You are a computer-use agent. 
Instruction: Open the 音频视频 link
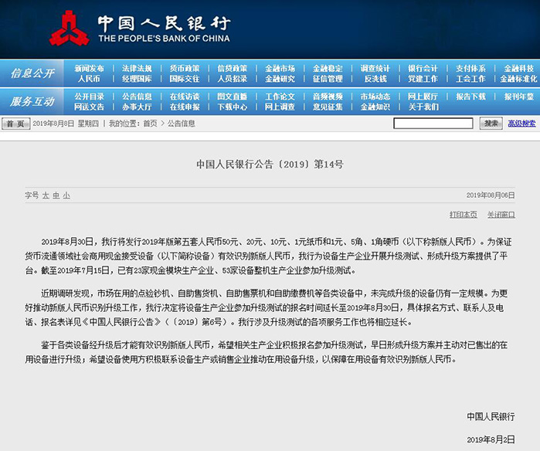[x=328, y=97]
